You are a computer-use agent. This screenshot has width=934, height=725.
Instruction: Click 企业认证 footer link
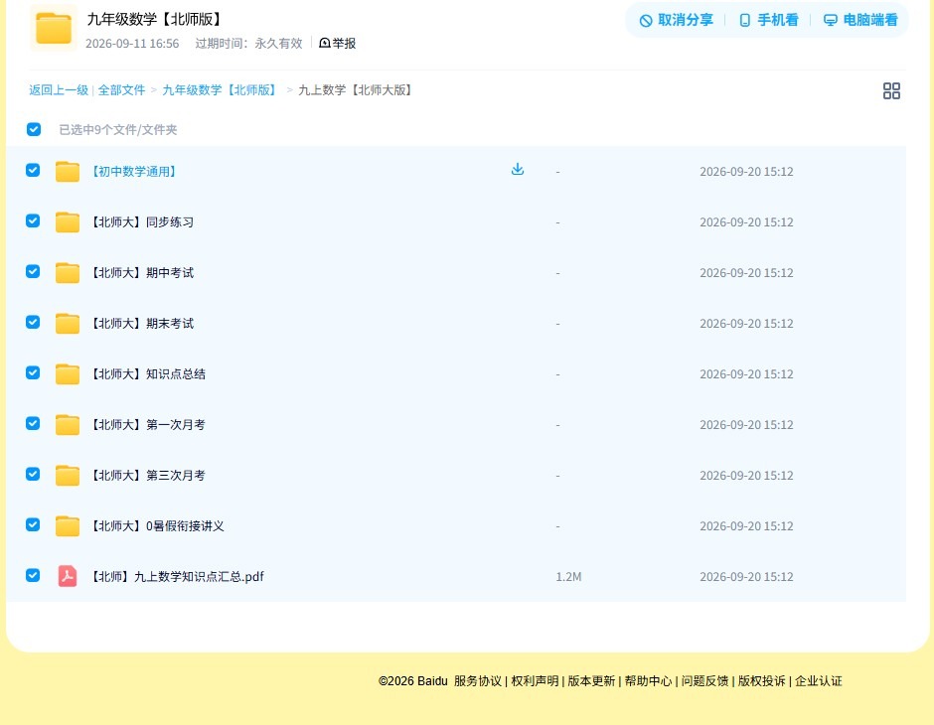coord(819,681)
